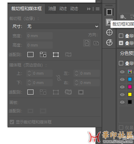Fit media box to step-and-repeat grid icon
The width and height of the screenshot is (134, 144).
[x=68, y=92]
